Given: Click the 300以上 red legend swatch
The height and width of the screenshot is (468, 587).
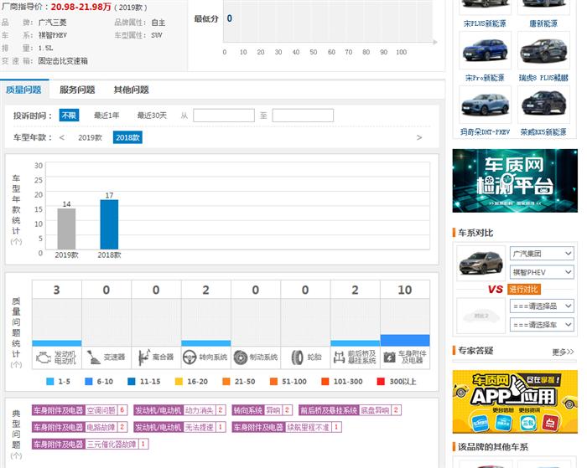Looking at the screenshot, I should click(x=381, y=381).
